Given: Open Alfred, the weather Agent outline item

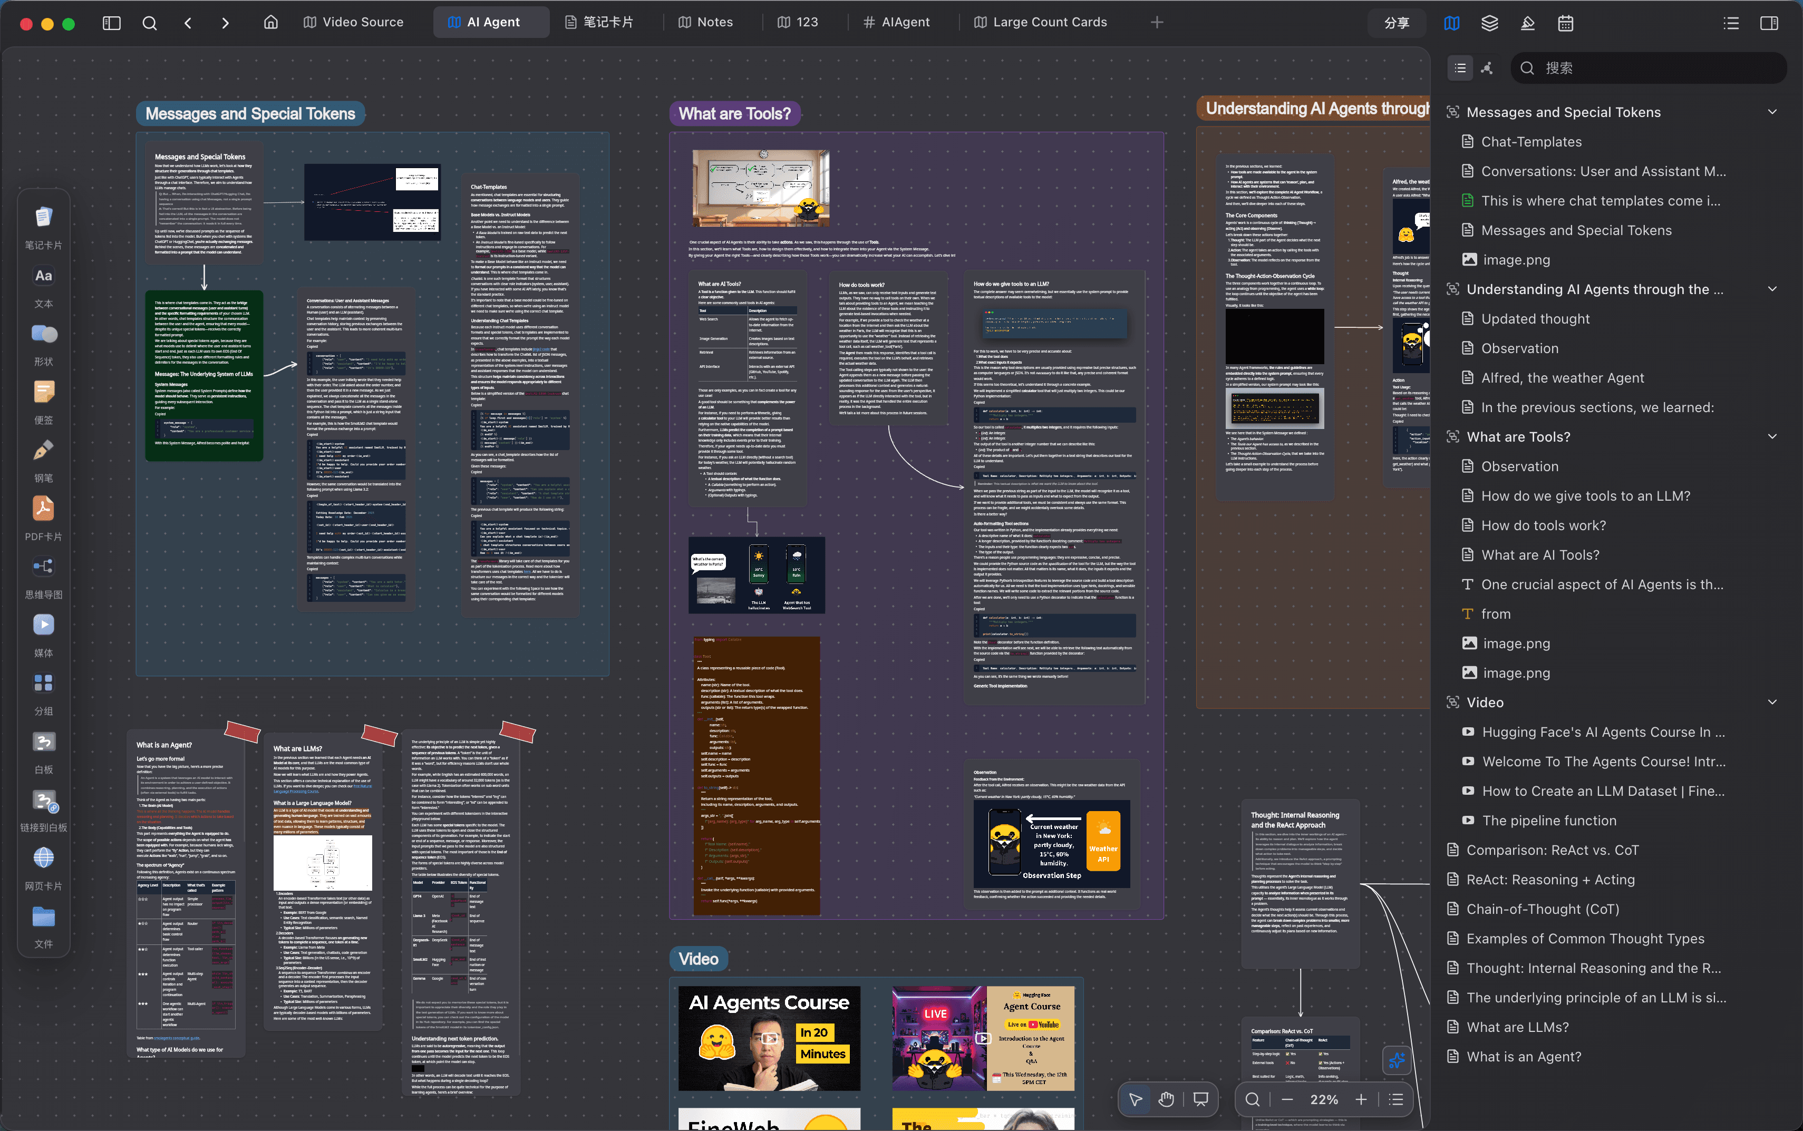Looking at the screenshot, I should click(1562, 378).
